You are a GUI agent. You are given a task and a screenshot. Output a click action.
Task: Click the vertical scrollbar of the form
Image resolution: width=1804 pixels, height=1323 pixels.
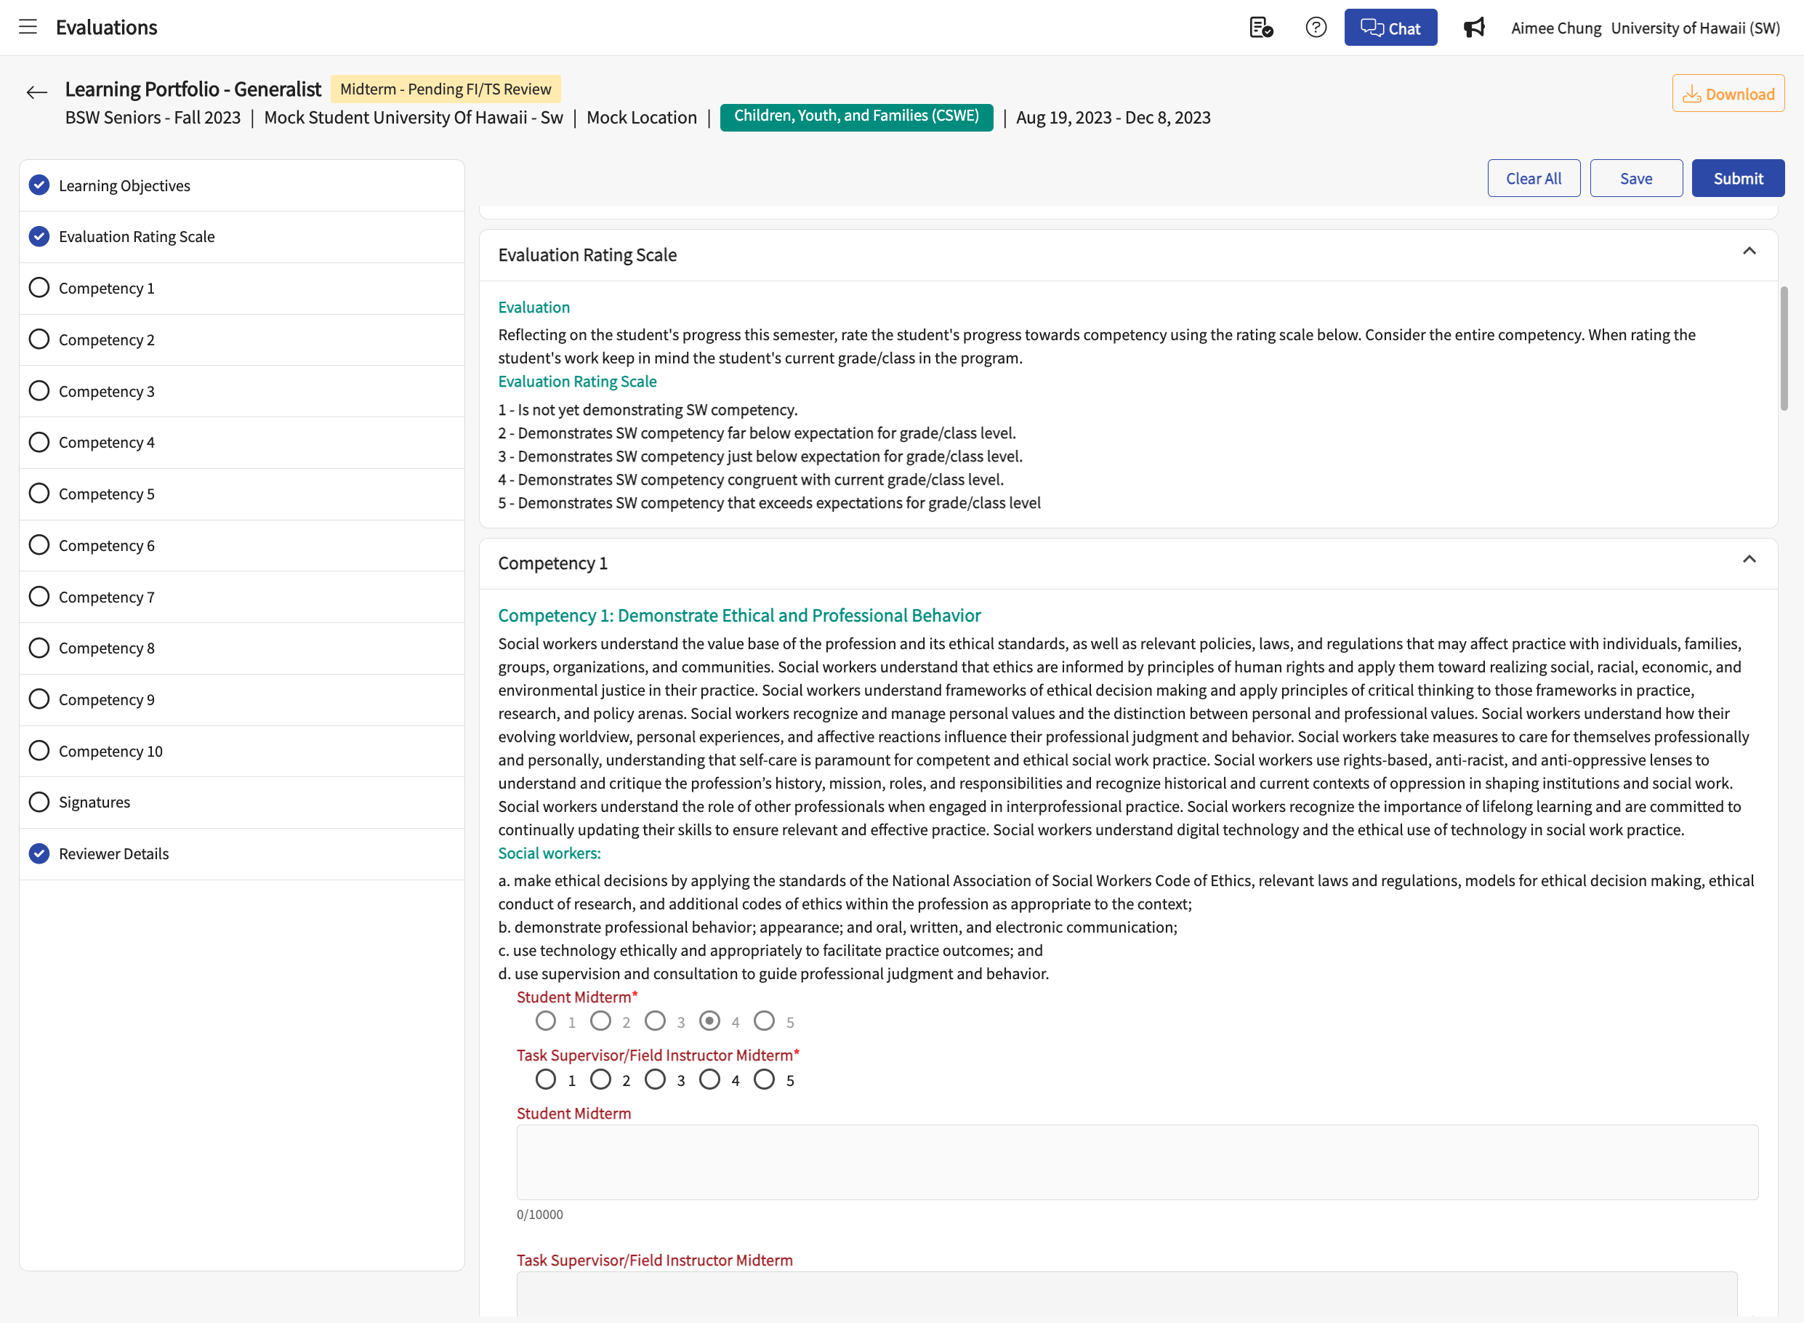(x=1783, y=348)
